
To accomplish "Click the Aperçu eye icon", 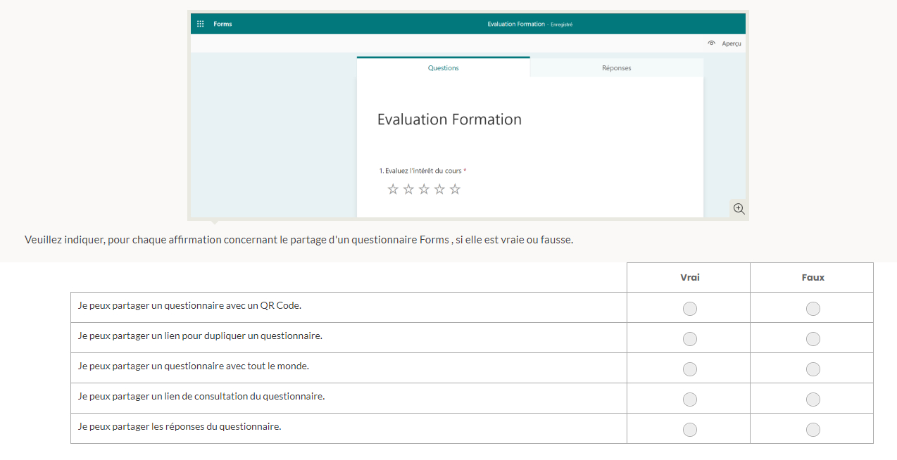I will coord(712,44).
